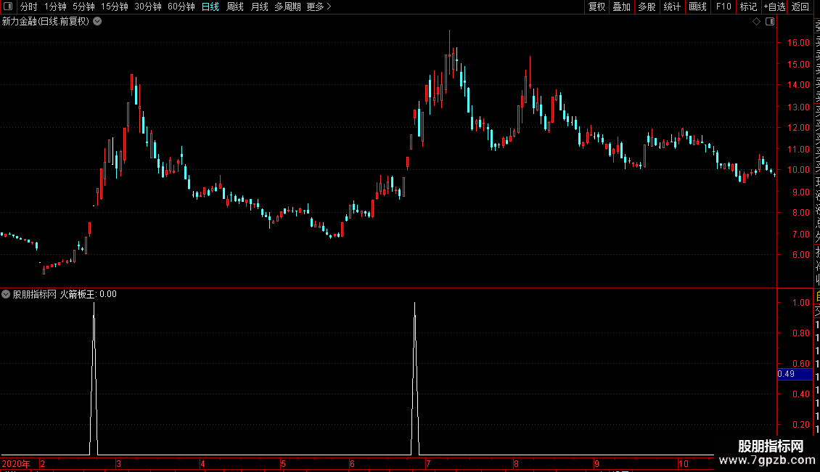Image resolution: width=820 pixels, height=472 pixels.
Task: Open the F10 company info
Action: 723,7
